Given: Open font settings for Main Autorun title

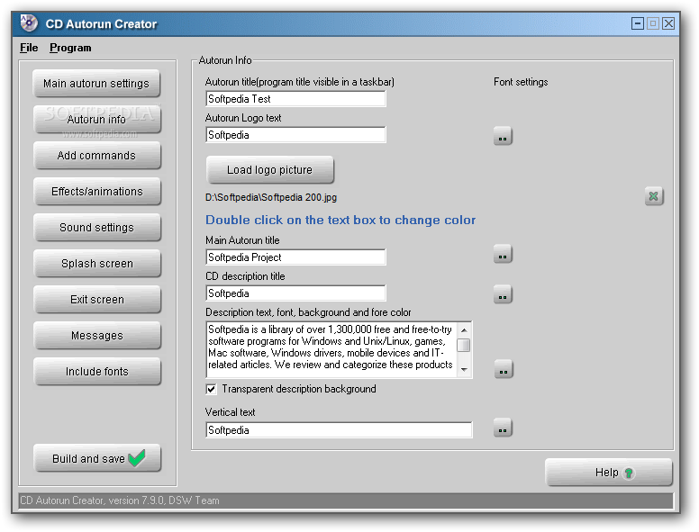Looking at the screenshot, I should (x=503, y=254).
